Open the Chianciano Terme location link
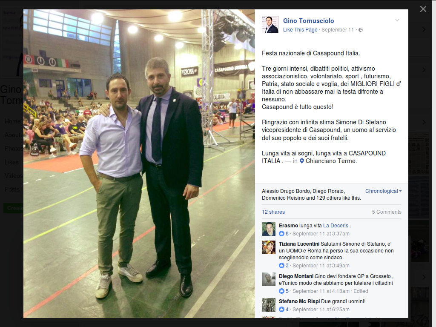The height and width of the screenshot is (327, 436). (330, 161)
